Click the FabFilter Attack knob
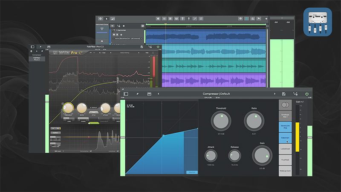 (x=105, y=108)
